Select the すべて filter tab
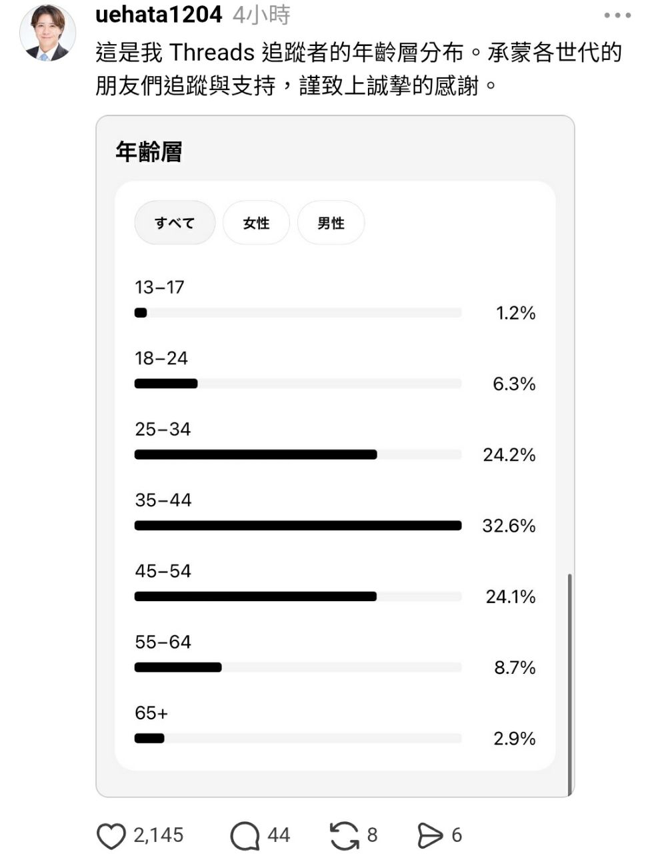The image size is (652, 854). (x=175, y=223)
